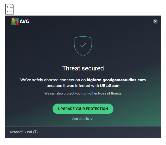Click the bigfarm.goodgamestudios.com domain text
The width and height of the screenshot is (166, 145).
tap(116, 80)
